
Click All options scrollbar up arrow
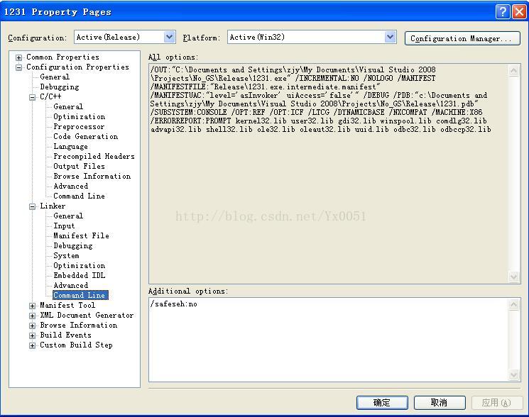click(x=514, y=70)
